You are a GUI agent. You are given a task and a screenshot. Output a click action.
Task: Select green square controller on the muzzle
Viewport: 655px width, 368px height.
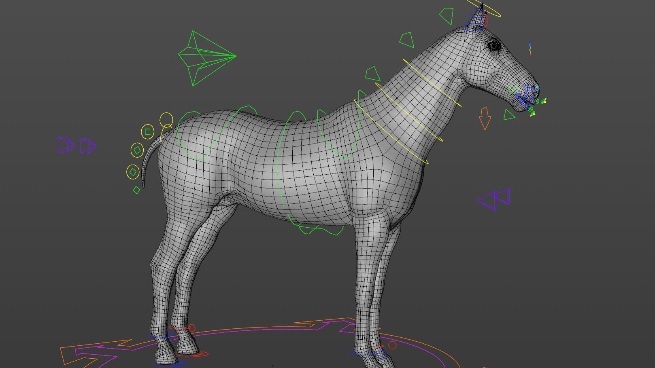coord(513,90)
